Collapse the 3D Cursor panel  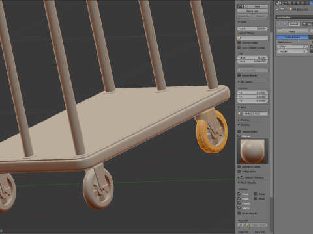click(x=239, y=81)
